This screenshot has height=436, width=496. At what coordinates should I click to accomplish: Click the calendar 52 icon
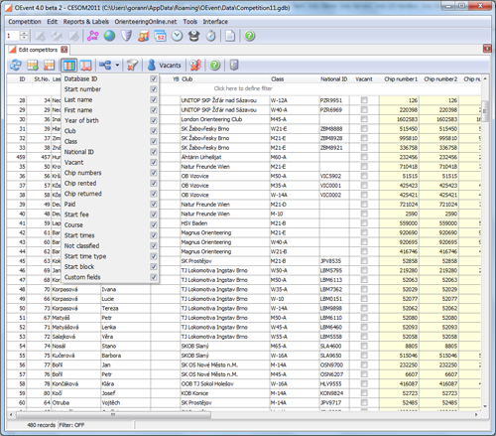coord(161,36)
